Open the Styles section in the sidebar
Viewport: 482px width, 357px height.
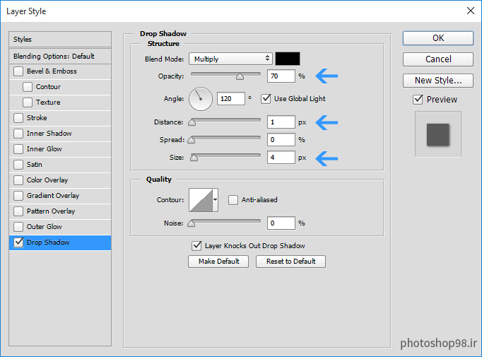click(60, 40)
